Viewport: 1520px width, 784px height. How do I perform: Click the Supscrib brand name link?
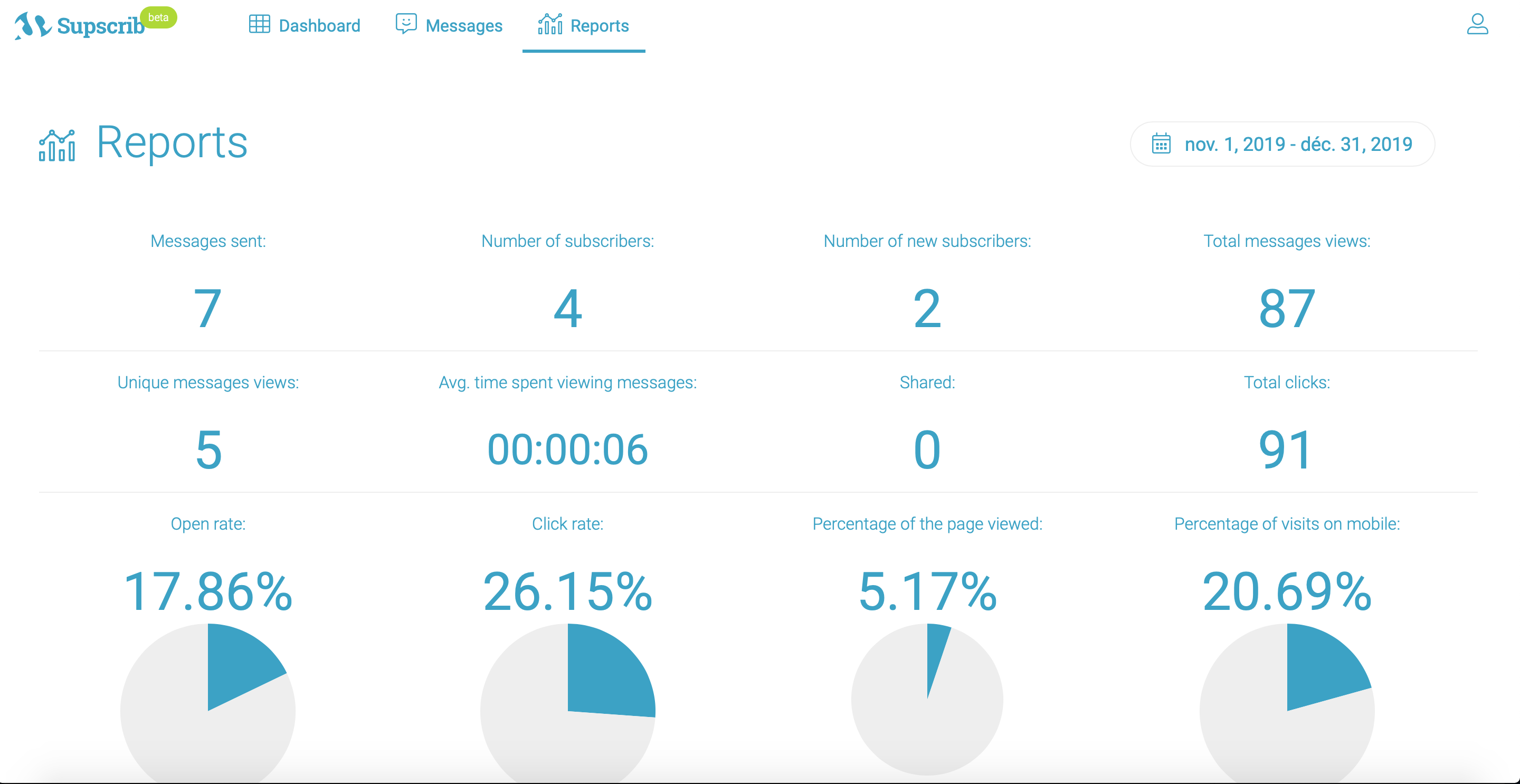click(100, 26)
